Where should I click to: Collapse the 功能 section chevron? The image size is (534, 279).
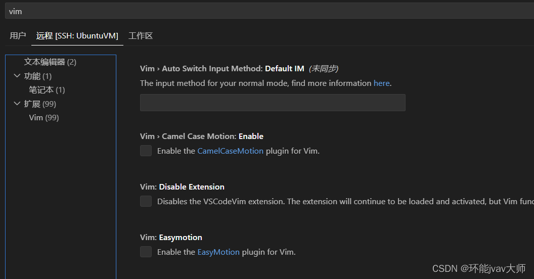(17, 76)
